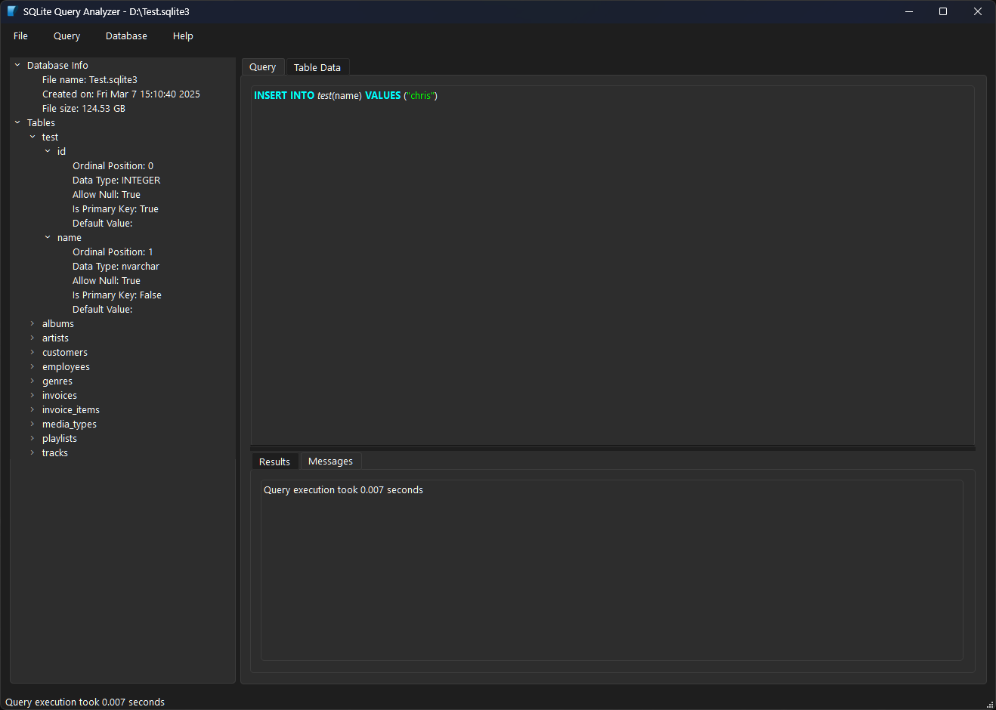Expand the employees table
This screenshot has width=996, height=710.
32,366
